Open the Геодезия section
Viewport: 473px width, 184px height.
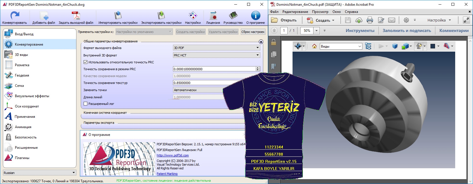coord(40,75)
